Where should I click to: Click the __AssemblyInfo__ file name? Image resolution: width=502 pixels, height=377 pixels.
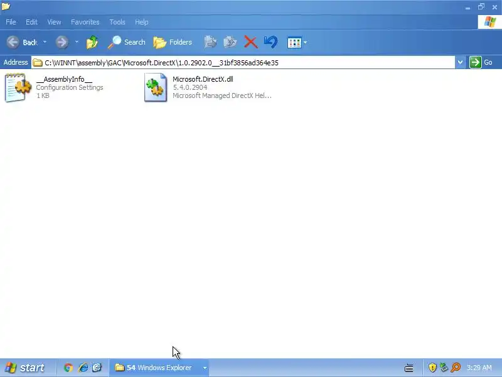[x=64, y=79]
